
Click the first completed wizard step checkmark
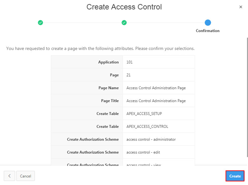point(40,22)
